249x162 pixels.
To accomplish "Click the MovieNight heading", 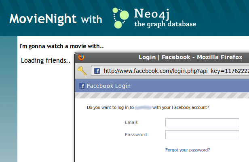I will coord(43,19).
